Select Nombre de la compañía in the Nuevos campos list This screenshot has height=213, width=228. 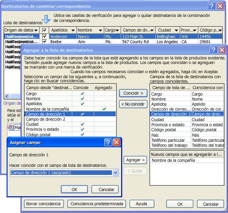[187, 160]
